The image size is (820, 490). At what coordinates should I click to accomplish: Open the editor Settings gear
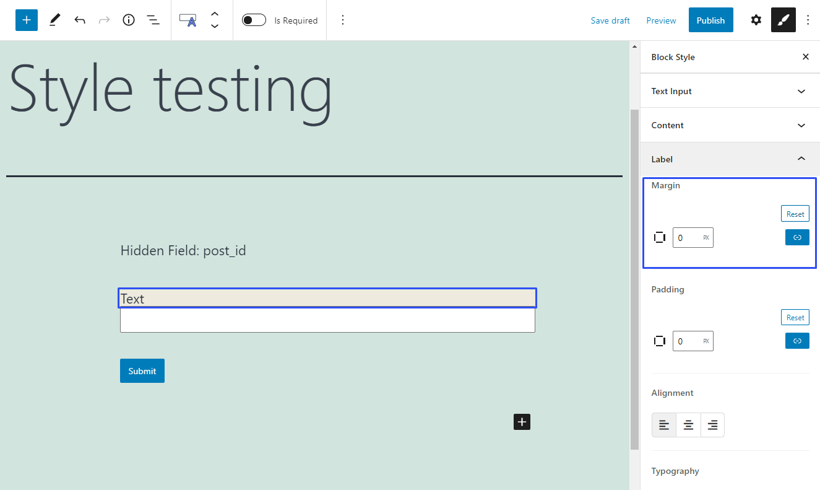756,20
